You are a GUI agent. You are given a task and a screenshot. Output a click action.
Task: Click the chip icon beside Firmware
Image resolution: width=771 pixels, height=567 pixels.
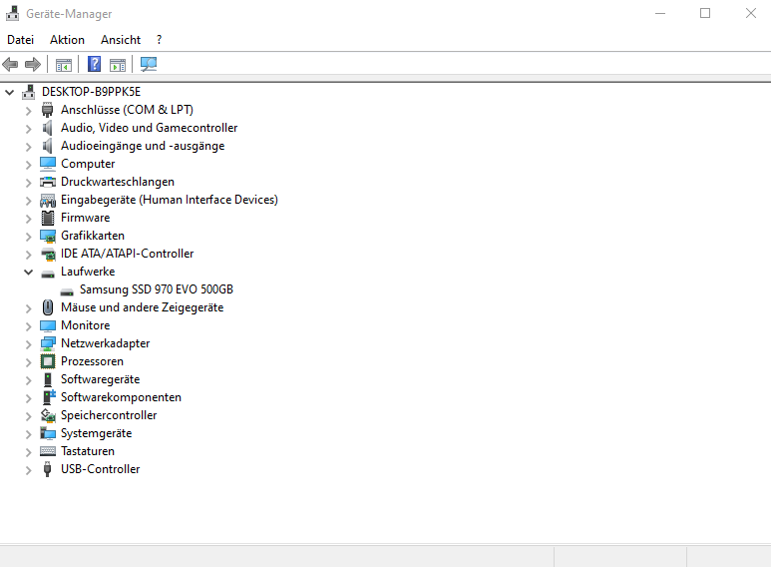point(48,218)
